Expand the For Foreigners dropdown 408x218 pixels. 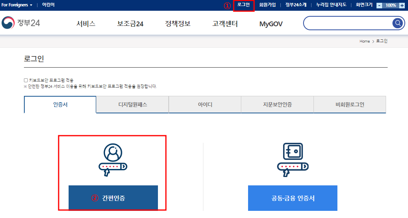point(17,5)
